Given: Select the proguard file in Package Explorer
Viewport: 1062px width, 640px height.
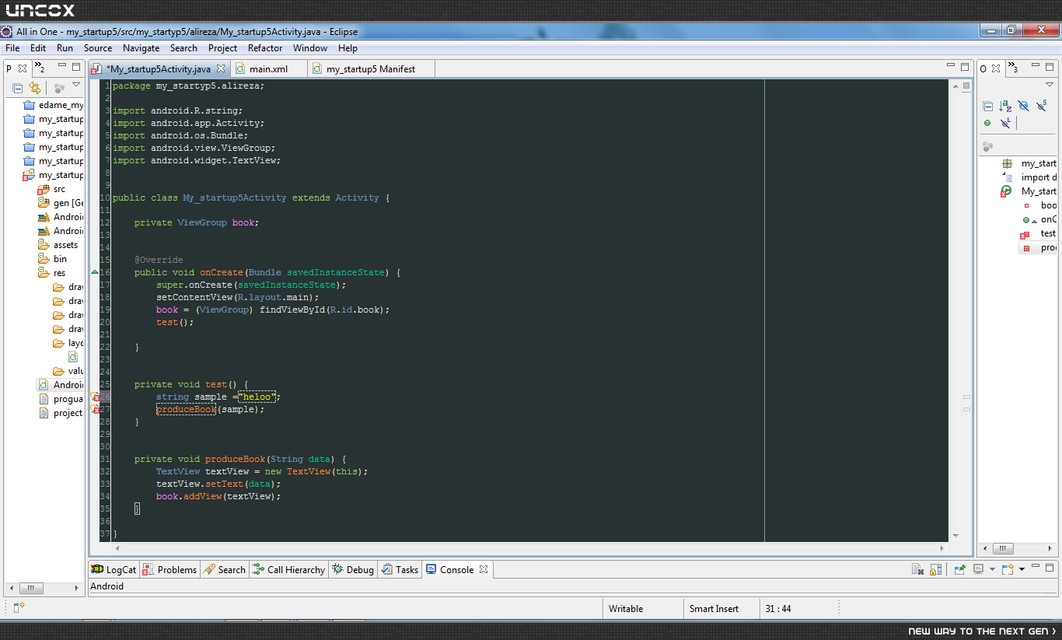Looking at the screenshot, I should 61,399.
